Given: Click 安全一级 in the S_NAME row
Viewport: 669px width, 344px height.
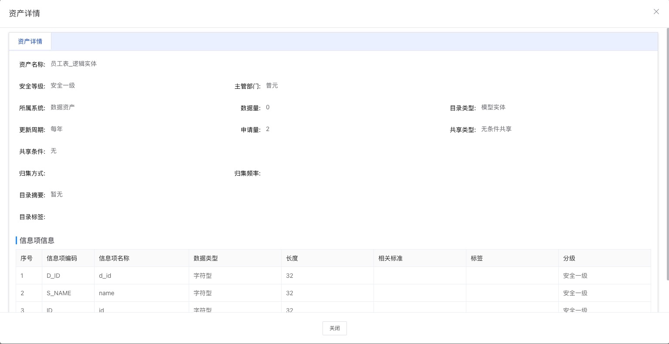Looking at the screenshot, I should (575, 293).
